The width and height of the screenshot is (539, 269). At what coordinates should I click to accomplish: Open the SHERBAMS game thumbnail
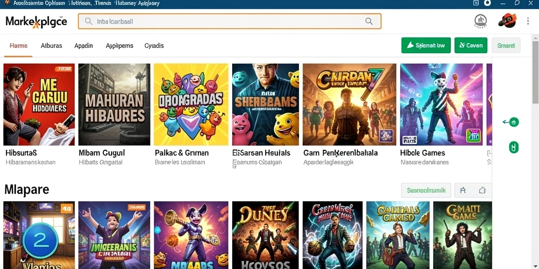[265, 105]
